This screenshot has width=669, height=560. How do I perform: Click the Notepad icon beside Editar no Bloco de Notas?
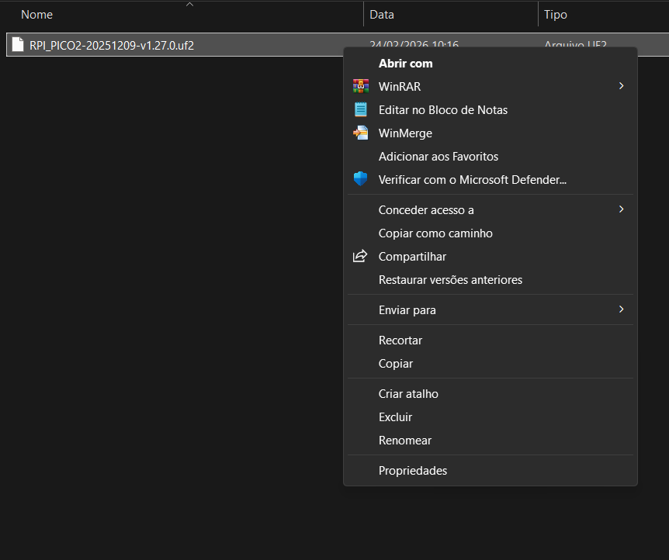(360, 109)
